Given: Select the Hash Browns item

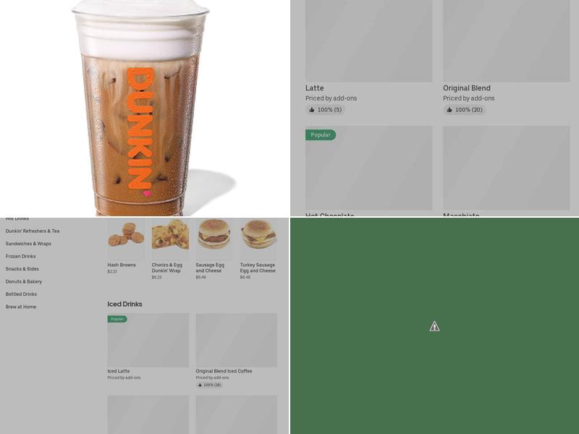Looking at the screenshot, I should point(126,246).
